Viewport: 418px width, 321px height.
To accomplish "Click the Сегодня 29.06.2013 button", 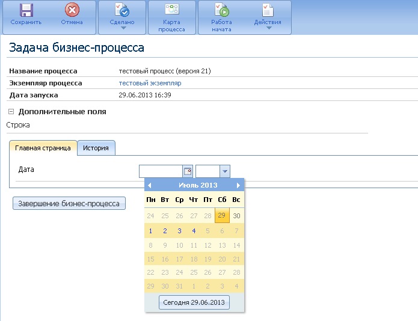I will point(194,302).
